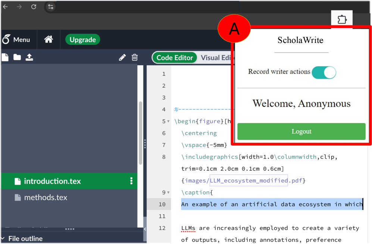Rename file with pencil icon

[x=122, y=57]
